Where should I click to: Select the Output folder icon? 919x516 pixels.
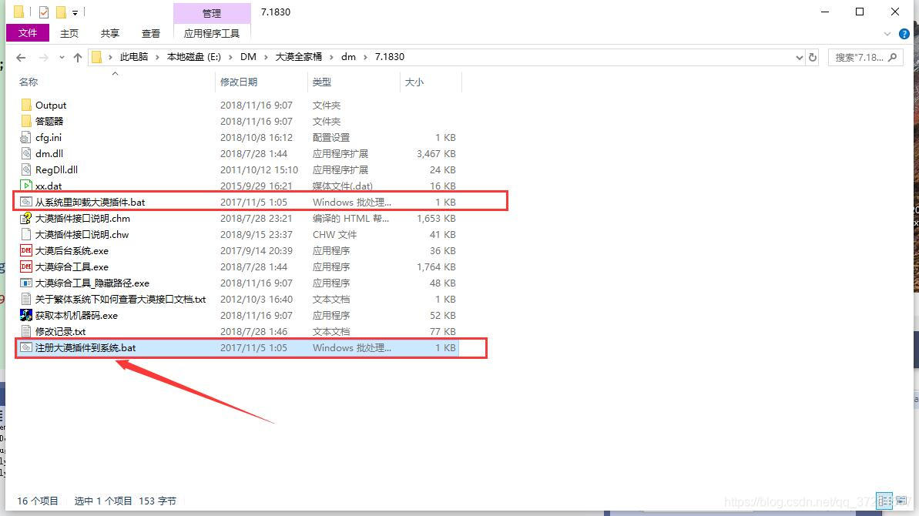pyautogui.click(x=25, y=105)
